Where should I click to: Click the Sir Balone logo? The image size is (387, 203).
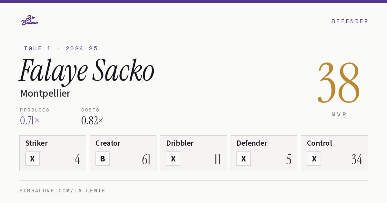tap(30, 20)
